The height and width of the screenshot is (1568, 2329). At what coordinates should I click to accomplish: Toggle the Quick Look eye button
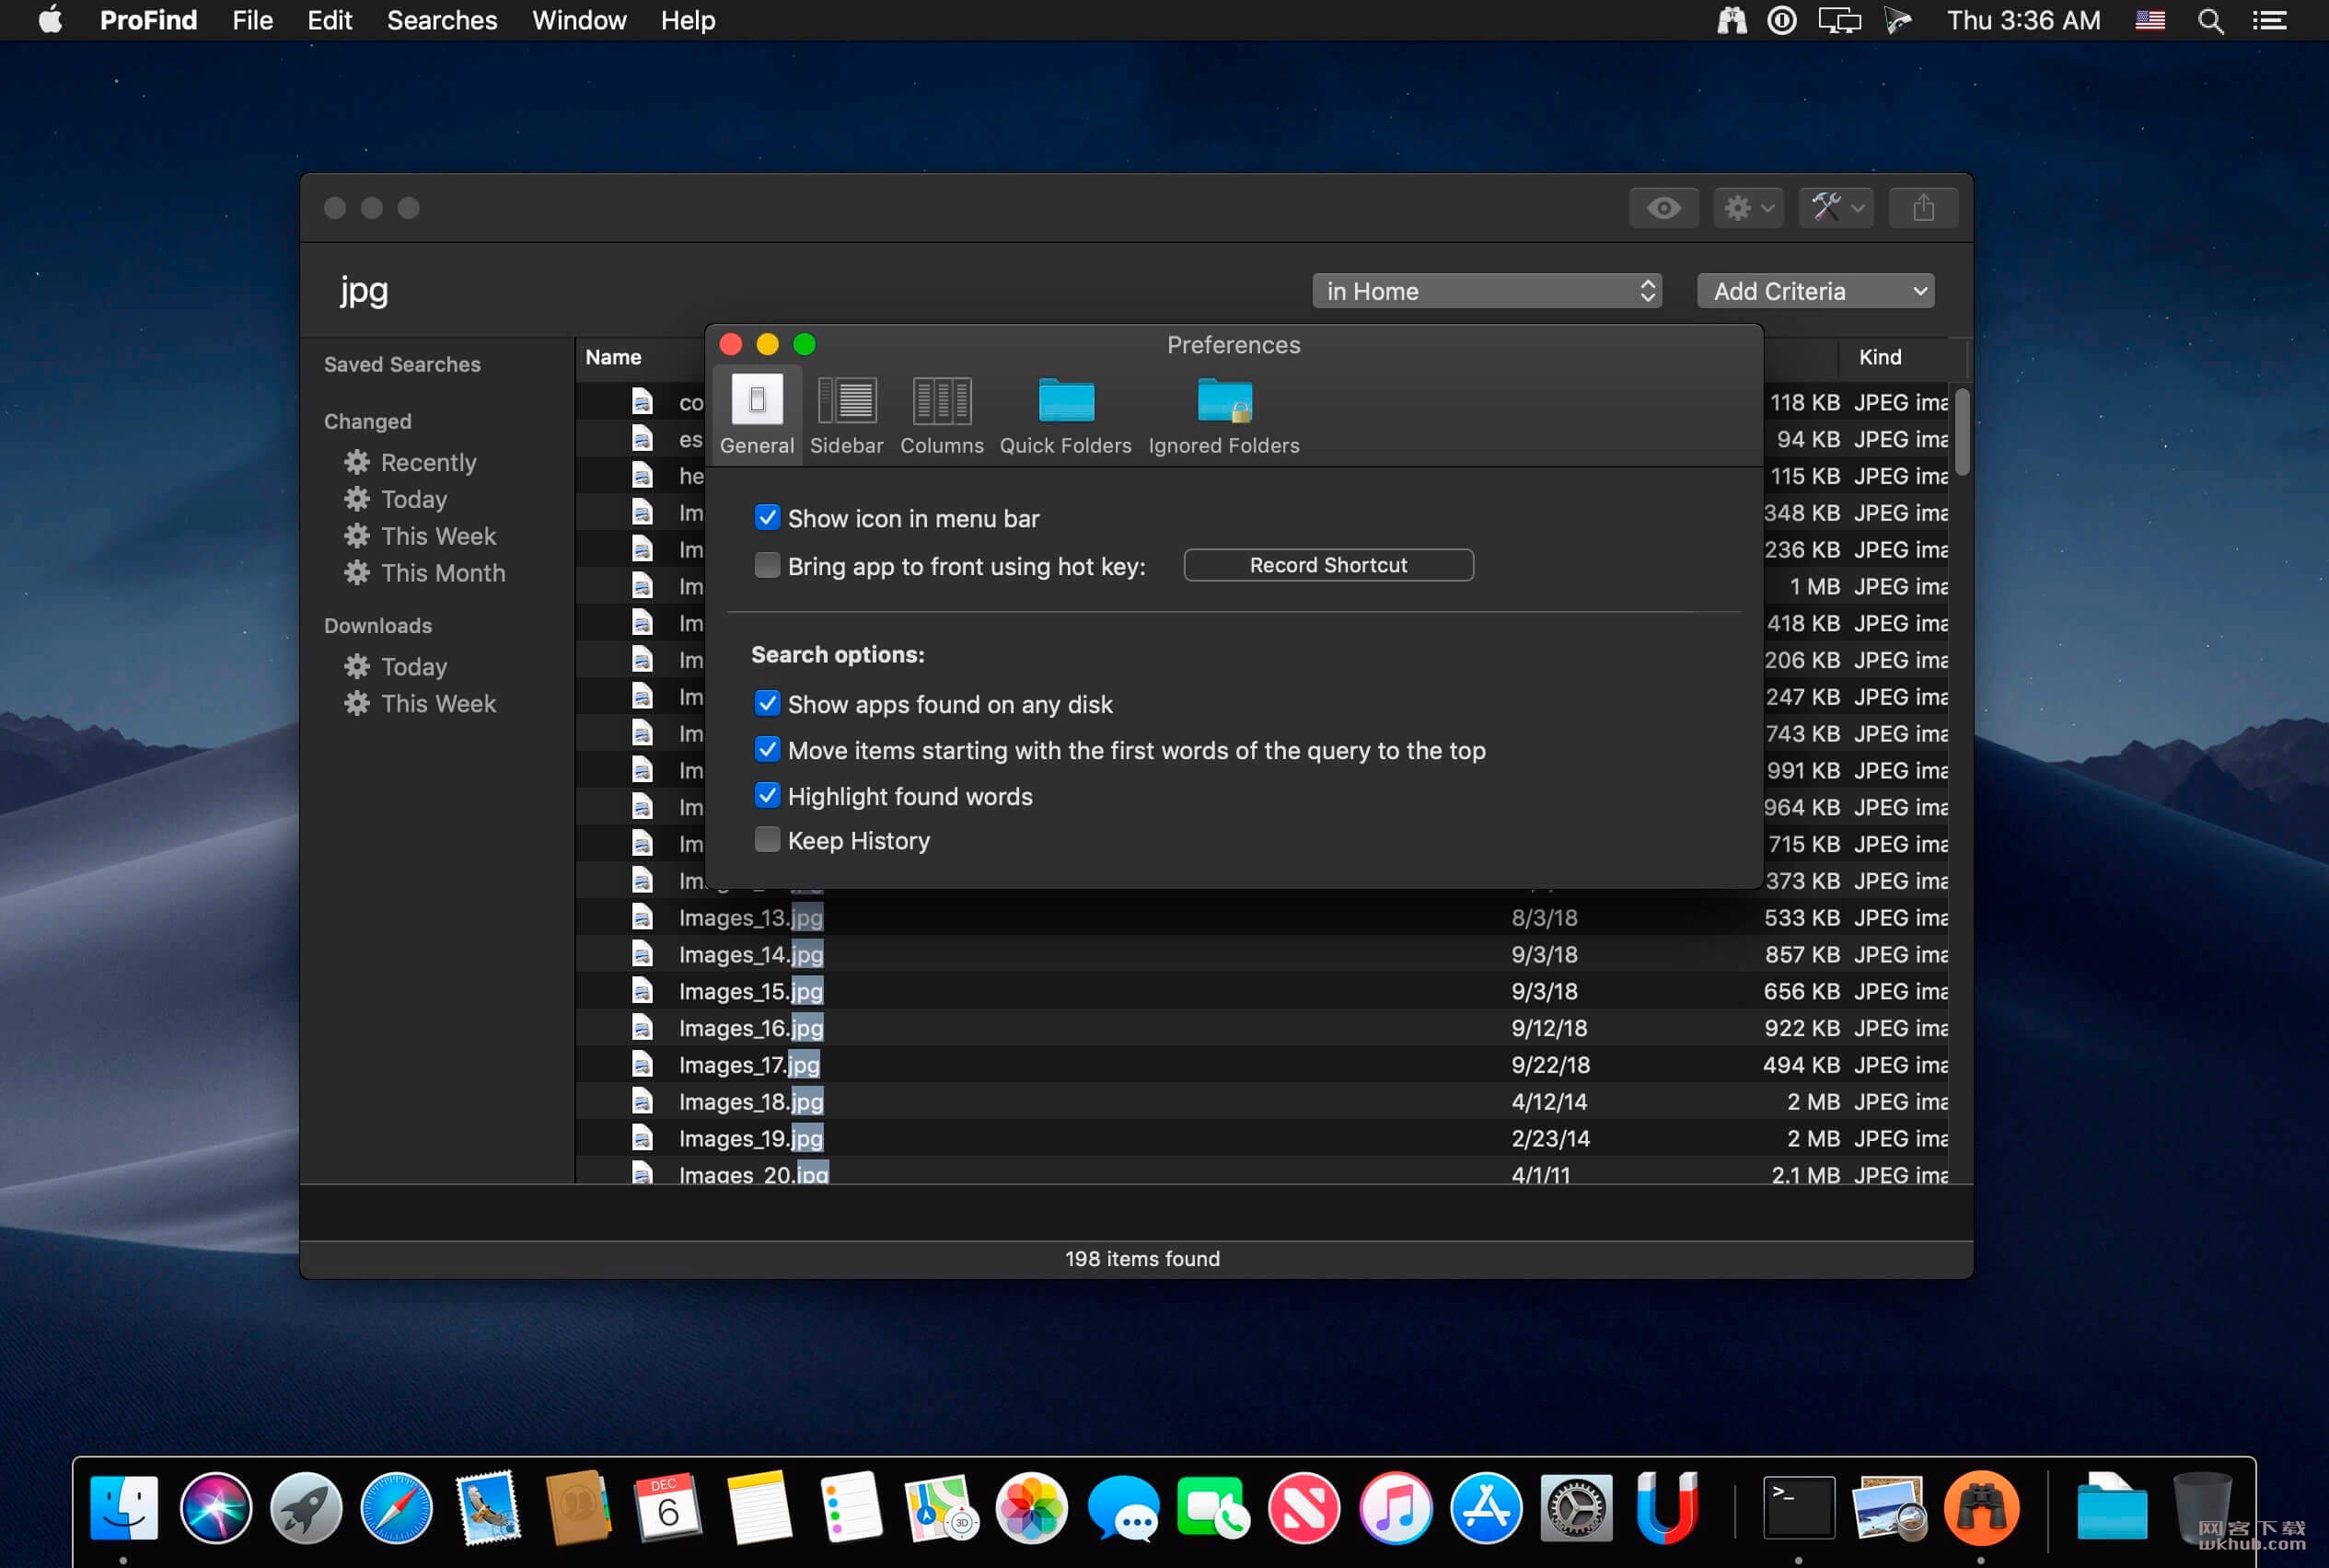point(1663,208)
